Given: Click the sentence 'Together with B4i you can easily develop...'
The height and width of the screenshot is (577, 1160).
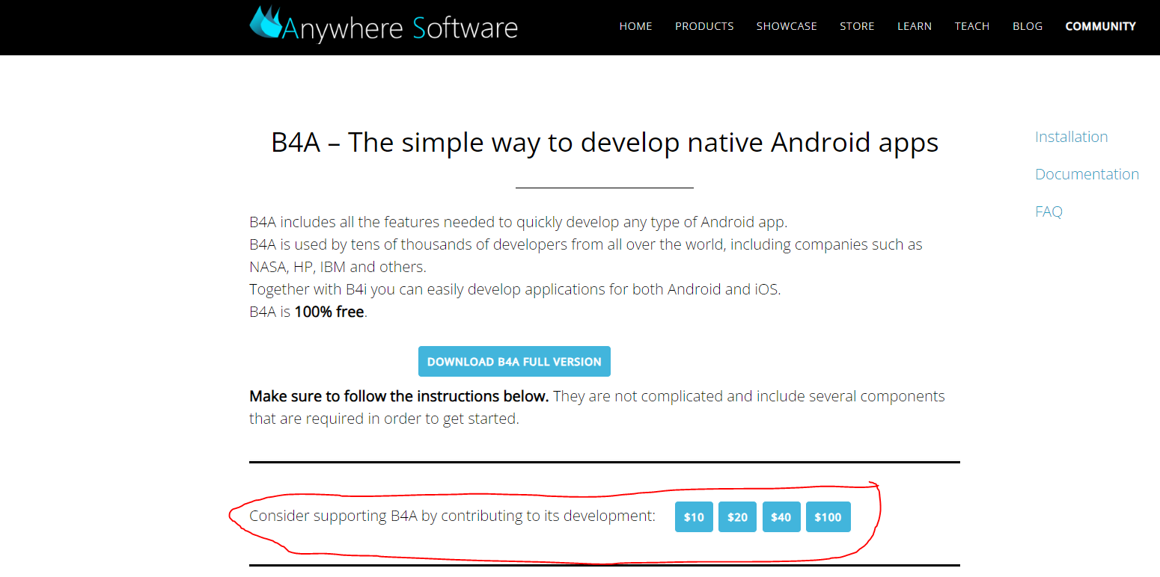Looking at the screenshot, I should click(x=515, y=289).
